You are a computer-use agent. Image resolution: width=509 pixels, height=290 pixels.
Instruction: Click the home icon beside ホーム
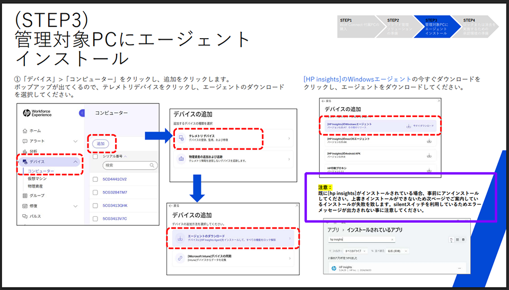25,131
